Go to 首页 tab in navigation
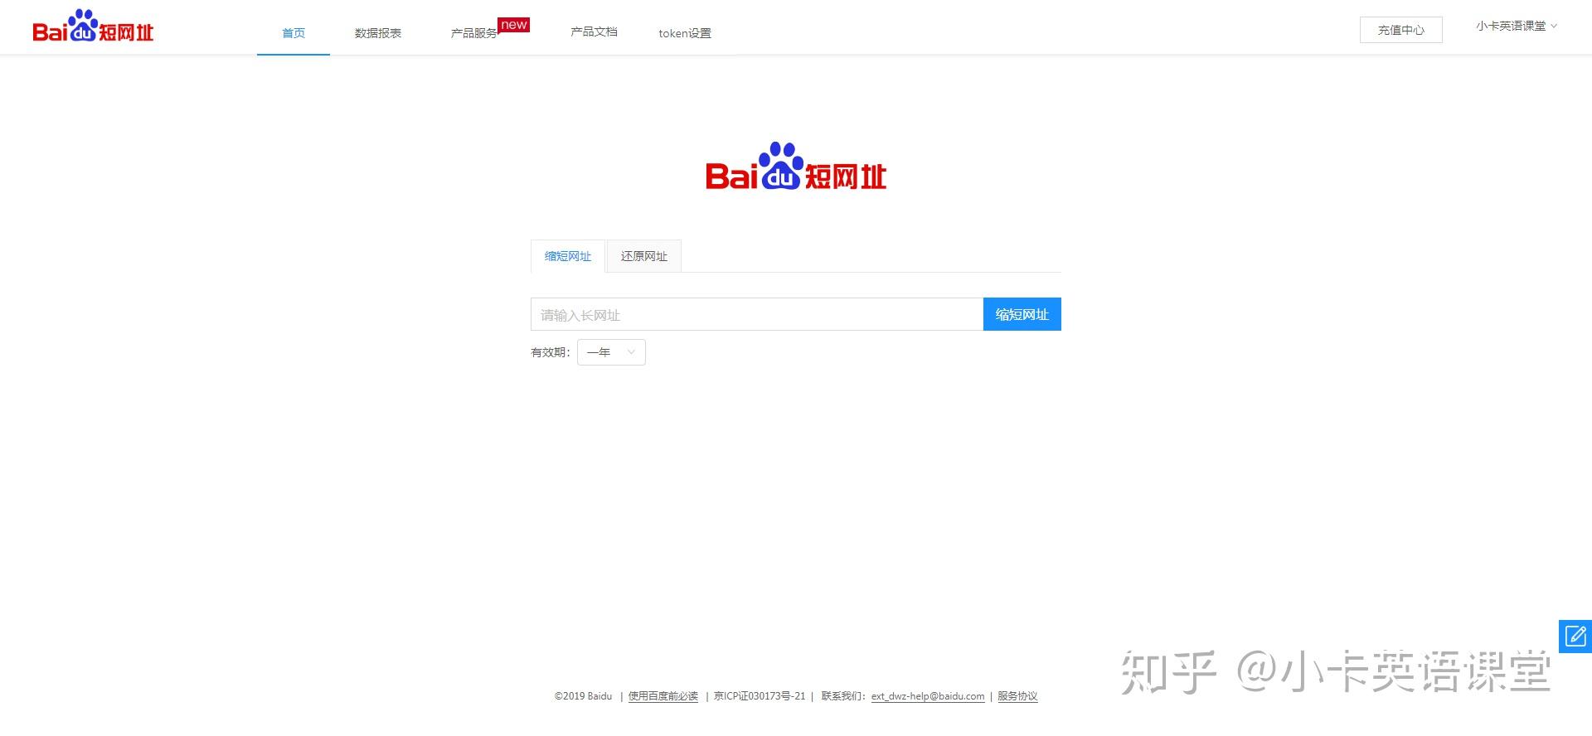This screenshot has width=1592, height=736. click(294, 33)
